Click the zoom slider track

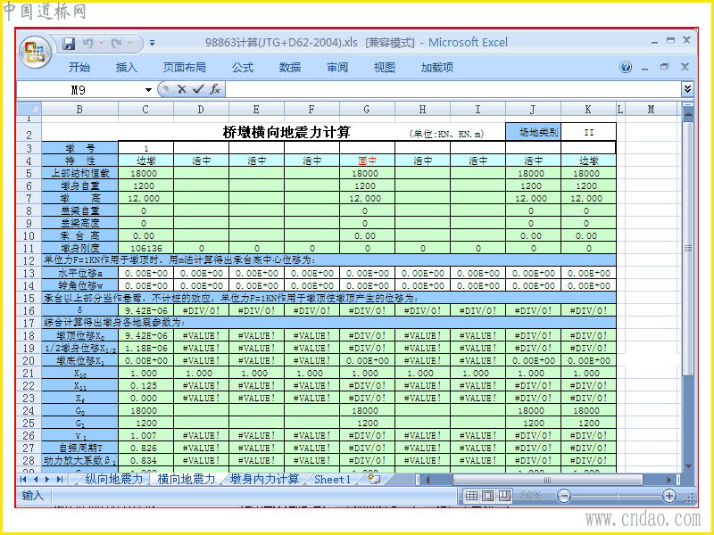click(x=617, y=496)
